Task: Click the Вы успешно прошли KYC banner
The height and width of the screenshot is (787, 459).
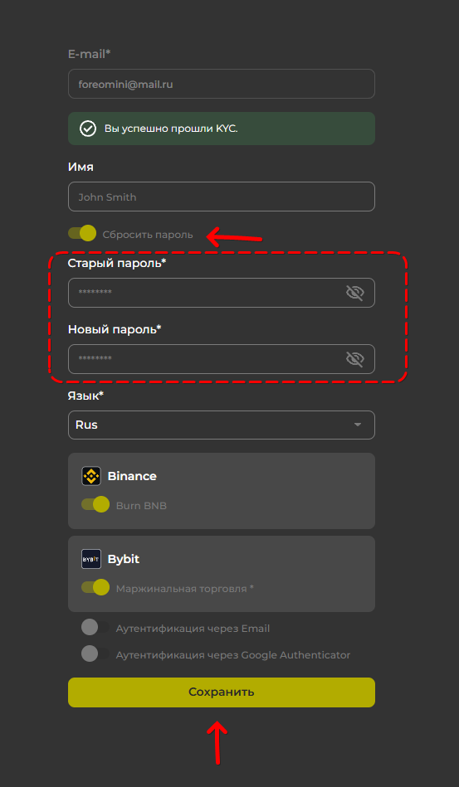Action: click(x=222, y=129)
